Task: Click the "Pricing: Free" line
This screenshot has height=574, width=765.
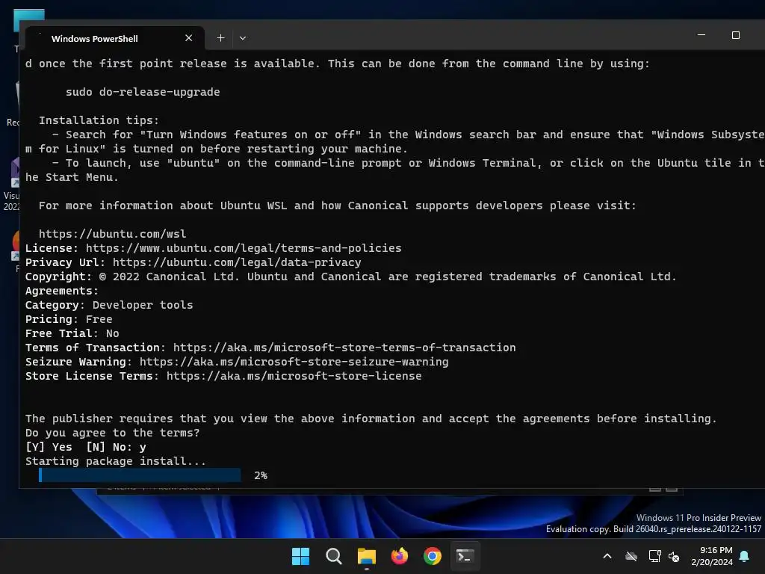Action: (69, 319)
